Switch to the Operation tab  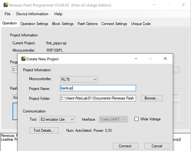coord(9,23)
